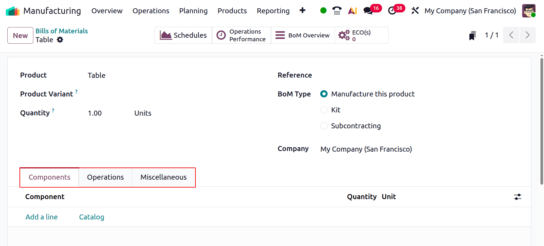
Task: Click the bookmark icon near the pager
Action: 472,35
